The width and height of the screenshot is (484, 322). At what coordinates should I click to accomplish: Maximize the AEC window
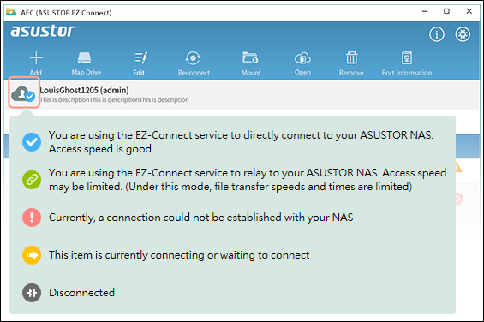[446, 11]
